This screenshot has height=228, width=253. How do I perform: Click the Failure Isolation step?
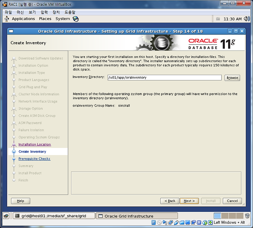click(31, 130)
